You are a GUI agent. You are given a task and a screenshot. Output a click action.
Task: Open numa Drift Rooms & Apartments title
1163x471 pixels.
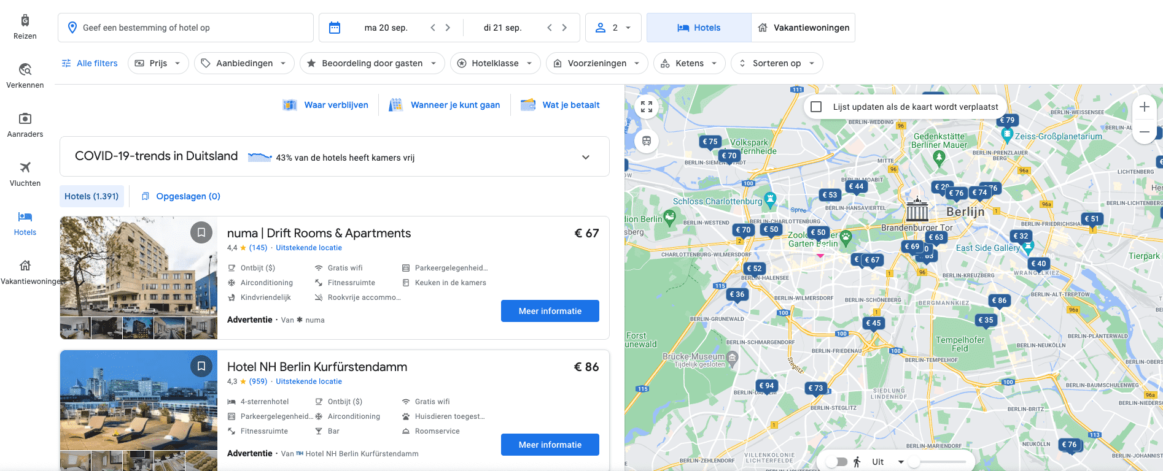(319, 233)
